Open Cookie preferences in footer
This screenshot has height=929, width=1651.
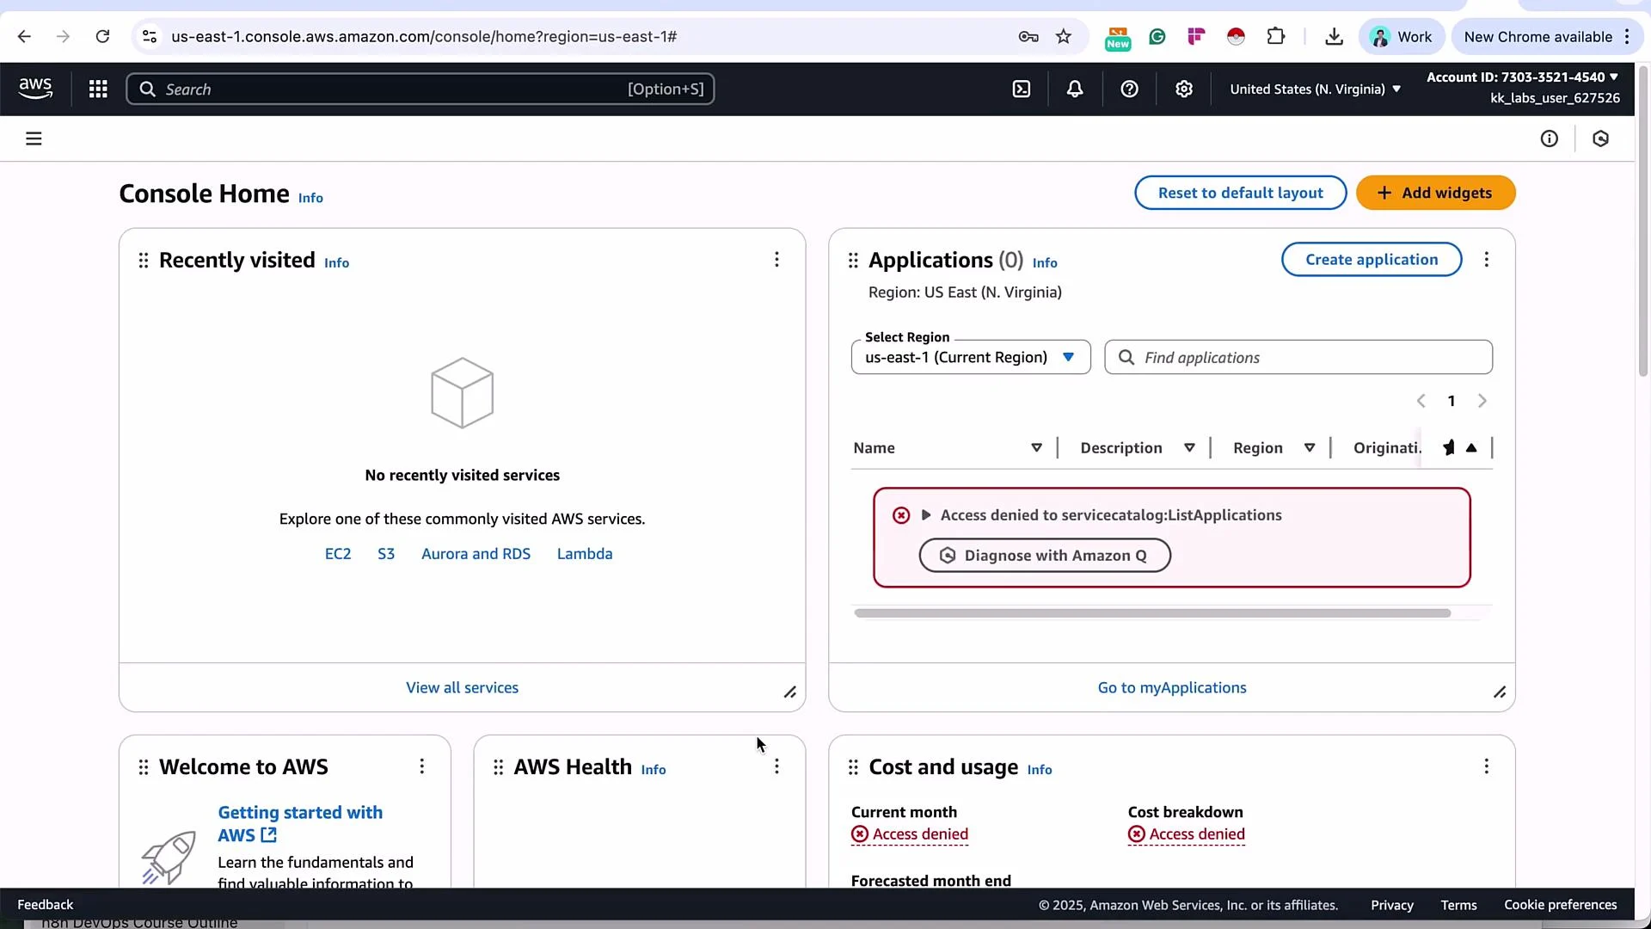pos(1561,905)
